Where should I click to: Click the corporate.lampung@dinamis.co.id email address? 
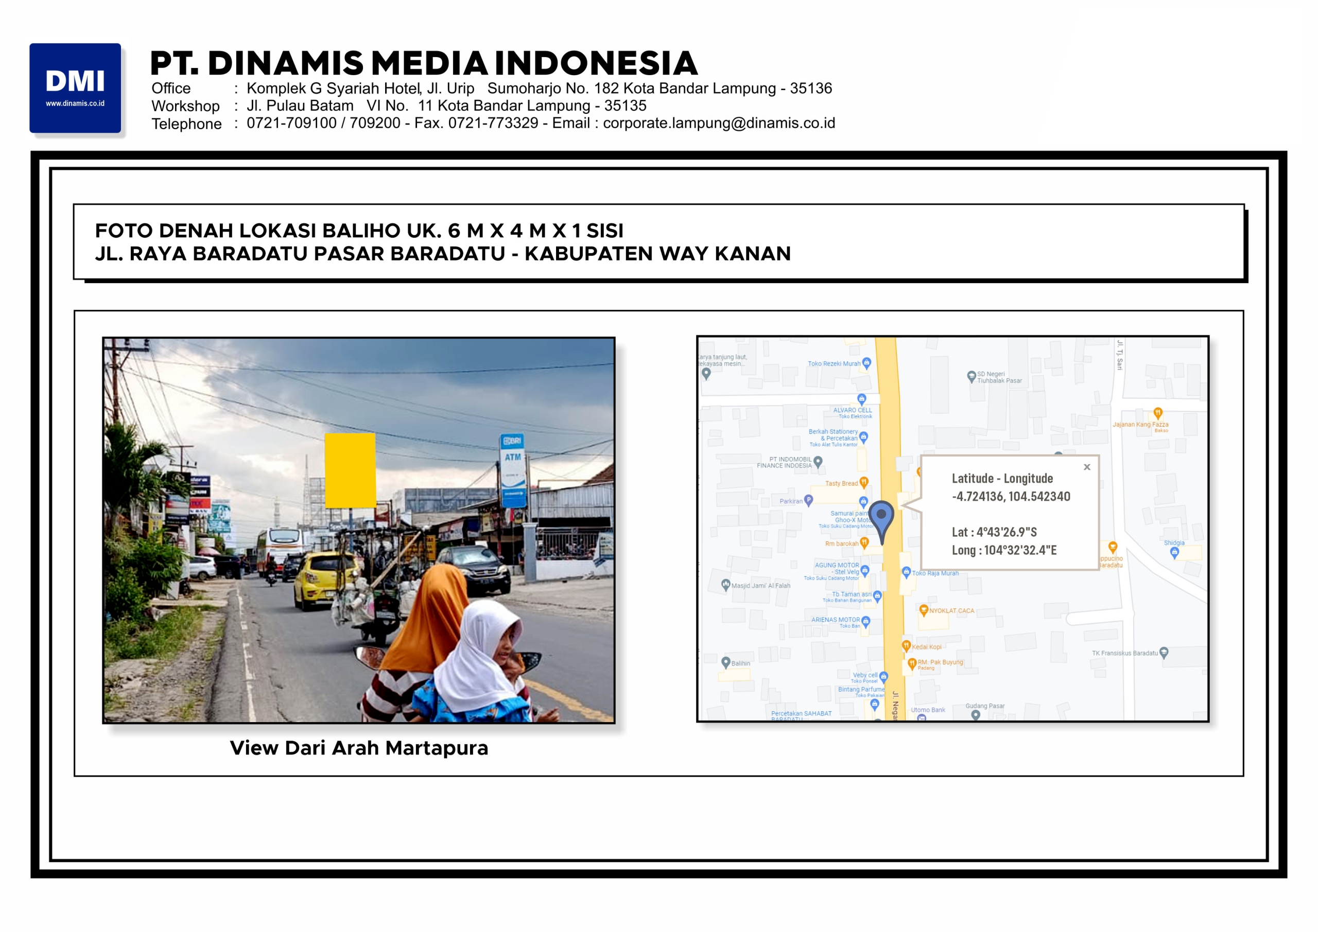click(719, 124)
